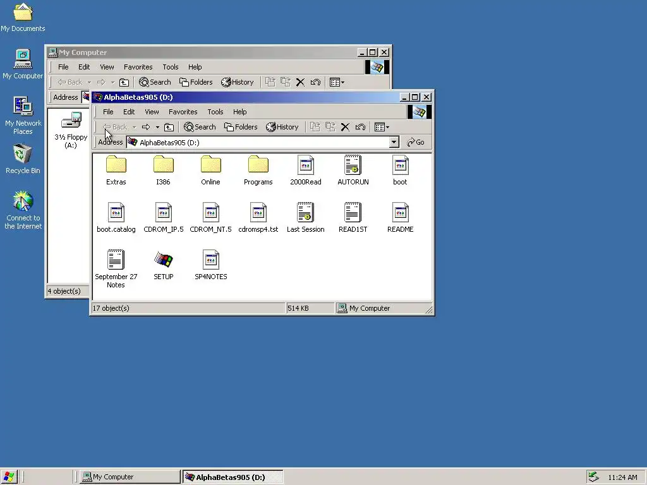This screenshot has width=647, height=485.
Task: Click Up icon in My Computer toolbar
Action: (x=124, y=82)
